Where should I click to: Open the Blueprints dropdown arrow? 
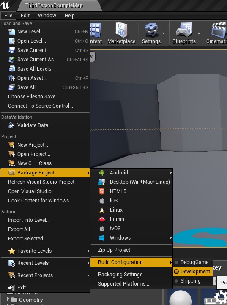coord(199,33)
